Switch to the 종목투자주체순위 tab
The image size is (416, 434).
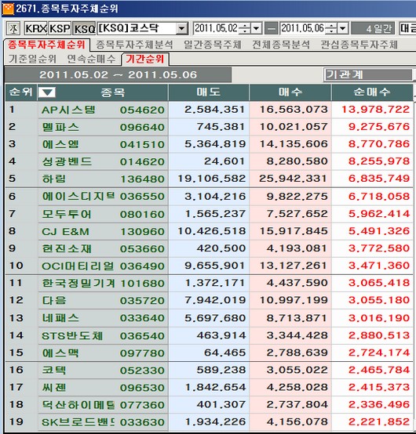46,45
